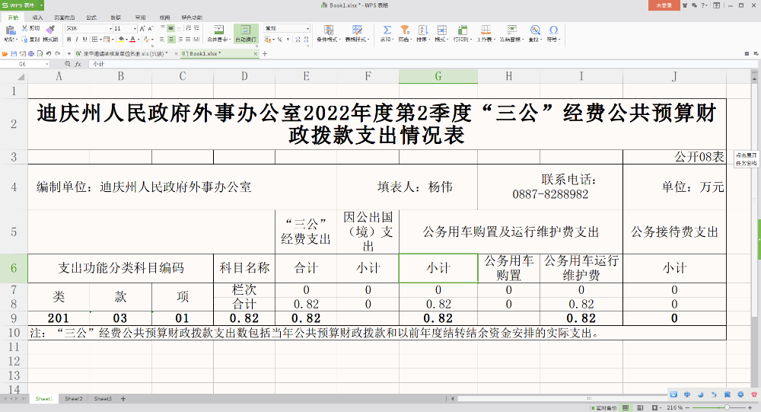Switch to page break view in status bar
The height and width of the screenshot is (412, 761).
click(x=640, y=407)
